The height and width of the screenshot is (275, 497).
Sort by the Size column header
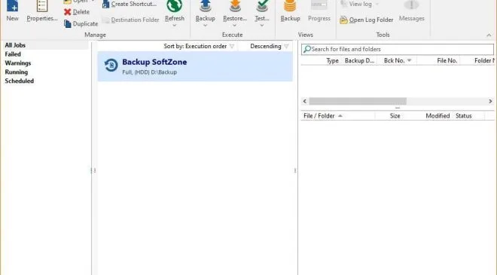(395, 116)
